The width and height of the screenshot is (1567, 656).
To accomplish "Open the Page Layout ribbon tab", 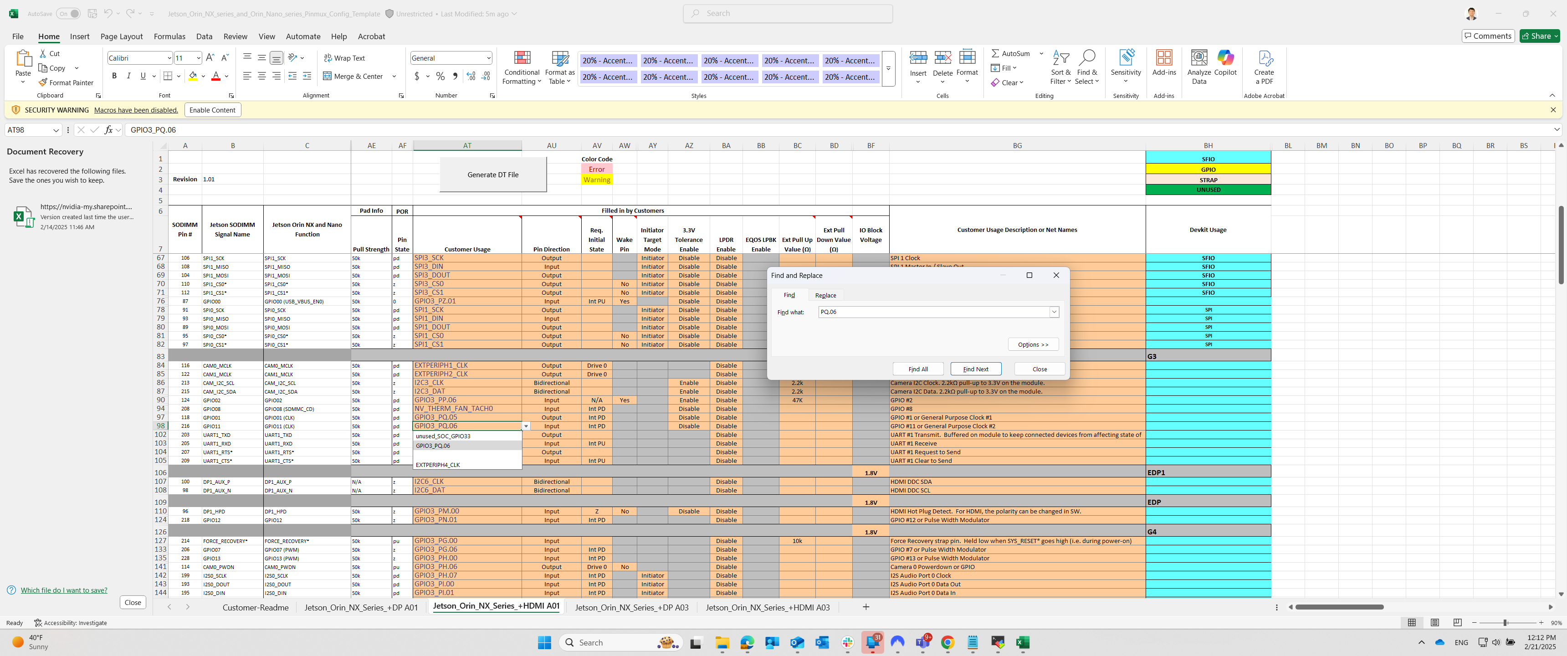I will (121, 36).
